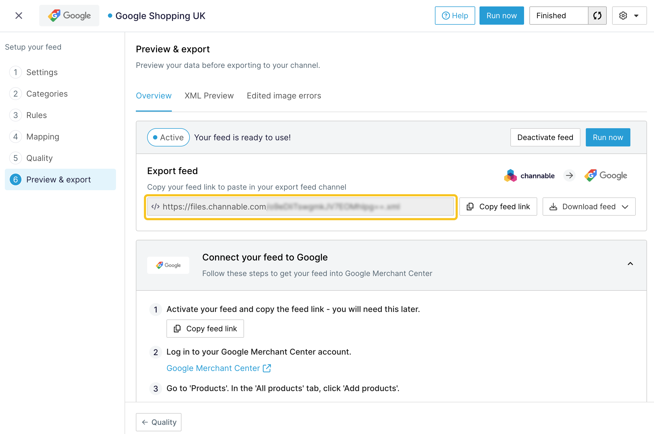Click the Google logo chip in the header

coord(69,16)
